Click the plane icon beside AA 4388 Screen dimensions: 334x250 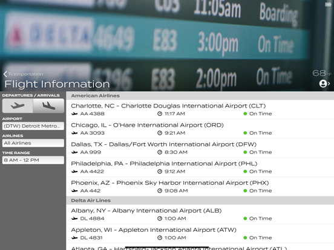click(x=74, y=114)
